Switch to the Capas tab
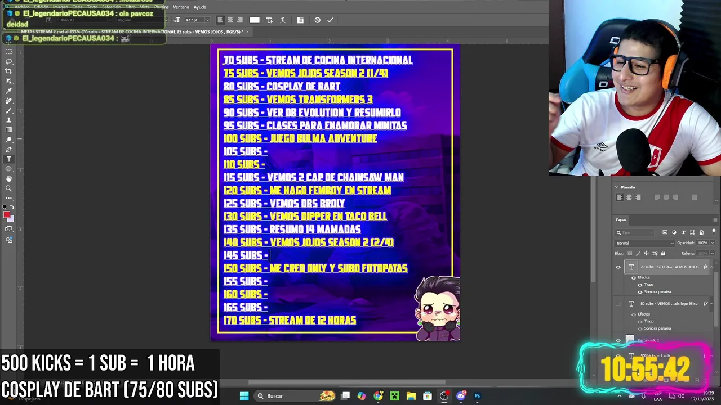Image resolution: width=721 pixels, height=405 pixels. [621, 220]
